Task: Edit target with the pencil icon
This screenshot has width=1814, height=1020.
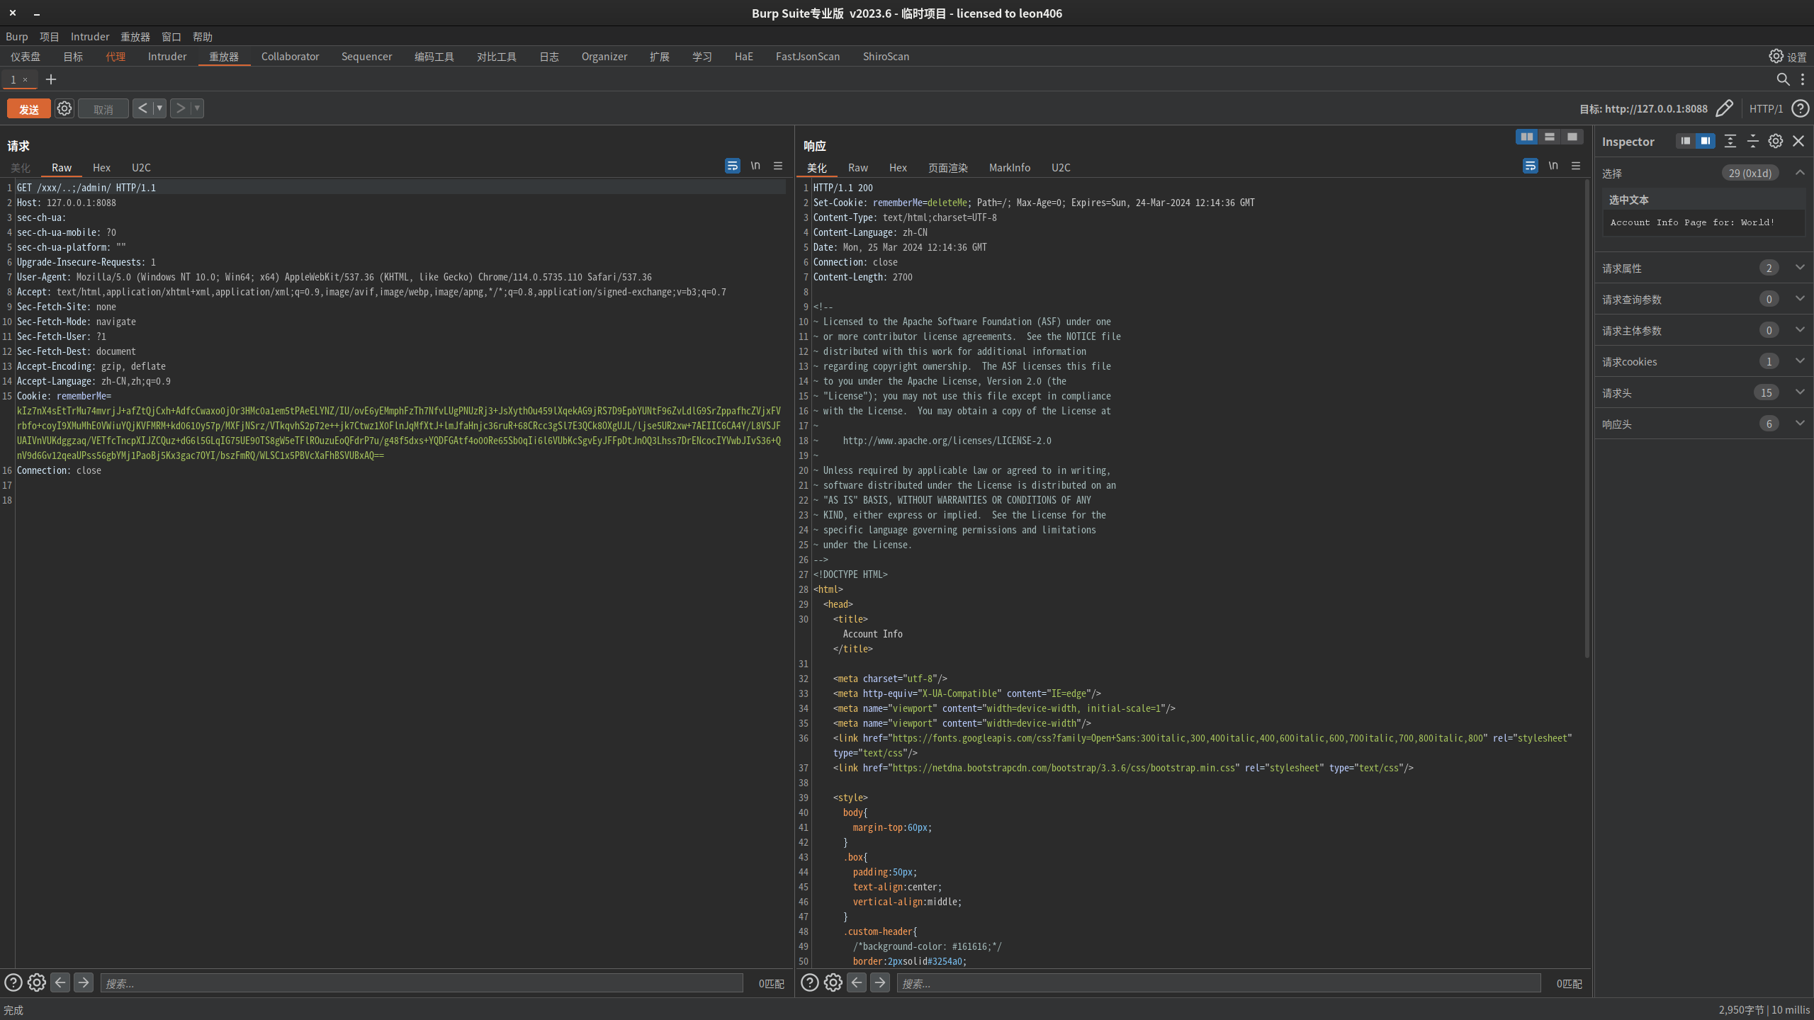Action: tap(1724, 108)
